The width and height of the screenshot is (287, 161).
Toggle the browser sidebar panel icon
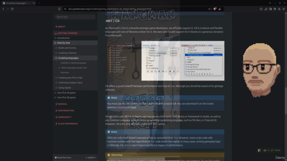tap(270, 9)
